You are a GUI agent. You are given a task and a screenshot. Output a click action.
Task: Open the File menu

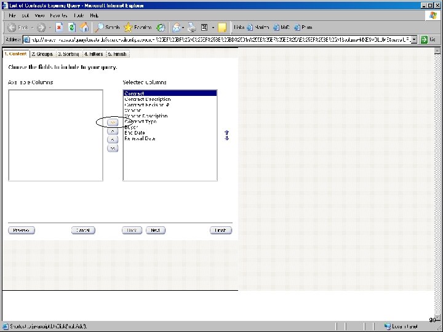click(x=12, y=15)
